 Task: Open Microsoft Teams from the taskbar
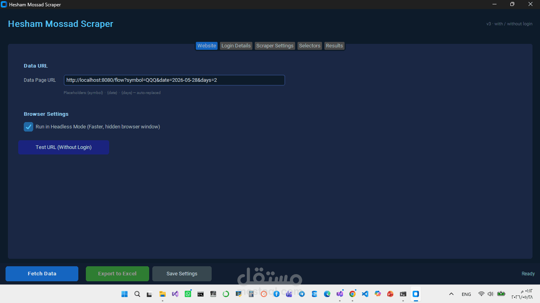(x=289, y=294)
